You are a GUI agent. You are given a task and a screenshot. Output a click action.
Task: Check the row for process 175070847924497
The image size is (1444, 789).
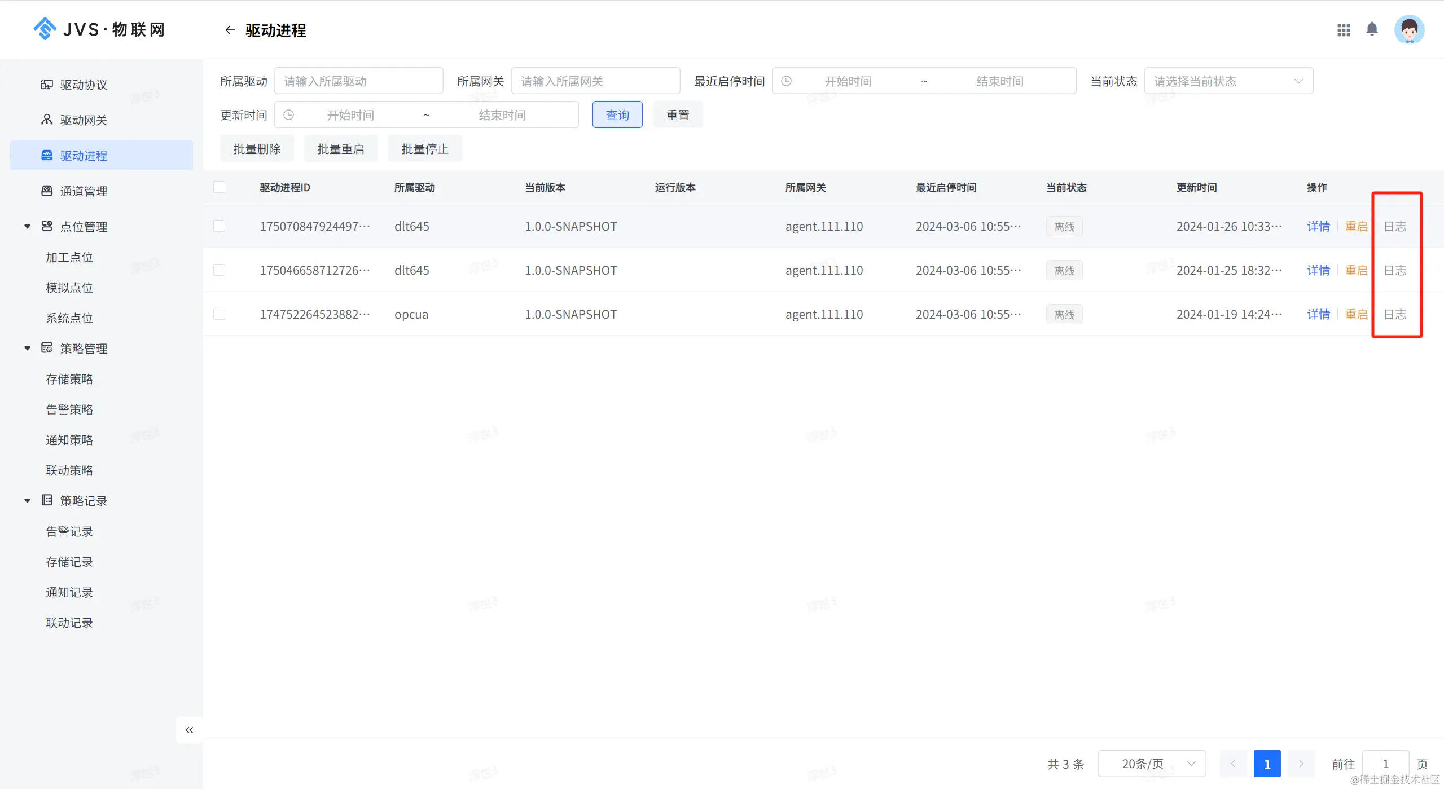220,226
